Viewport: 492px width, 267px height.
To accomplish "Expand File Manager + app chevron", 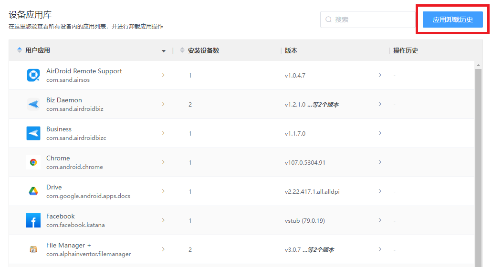I will (x=163, y=249).
